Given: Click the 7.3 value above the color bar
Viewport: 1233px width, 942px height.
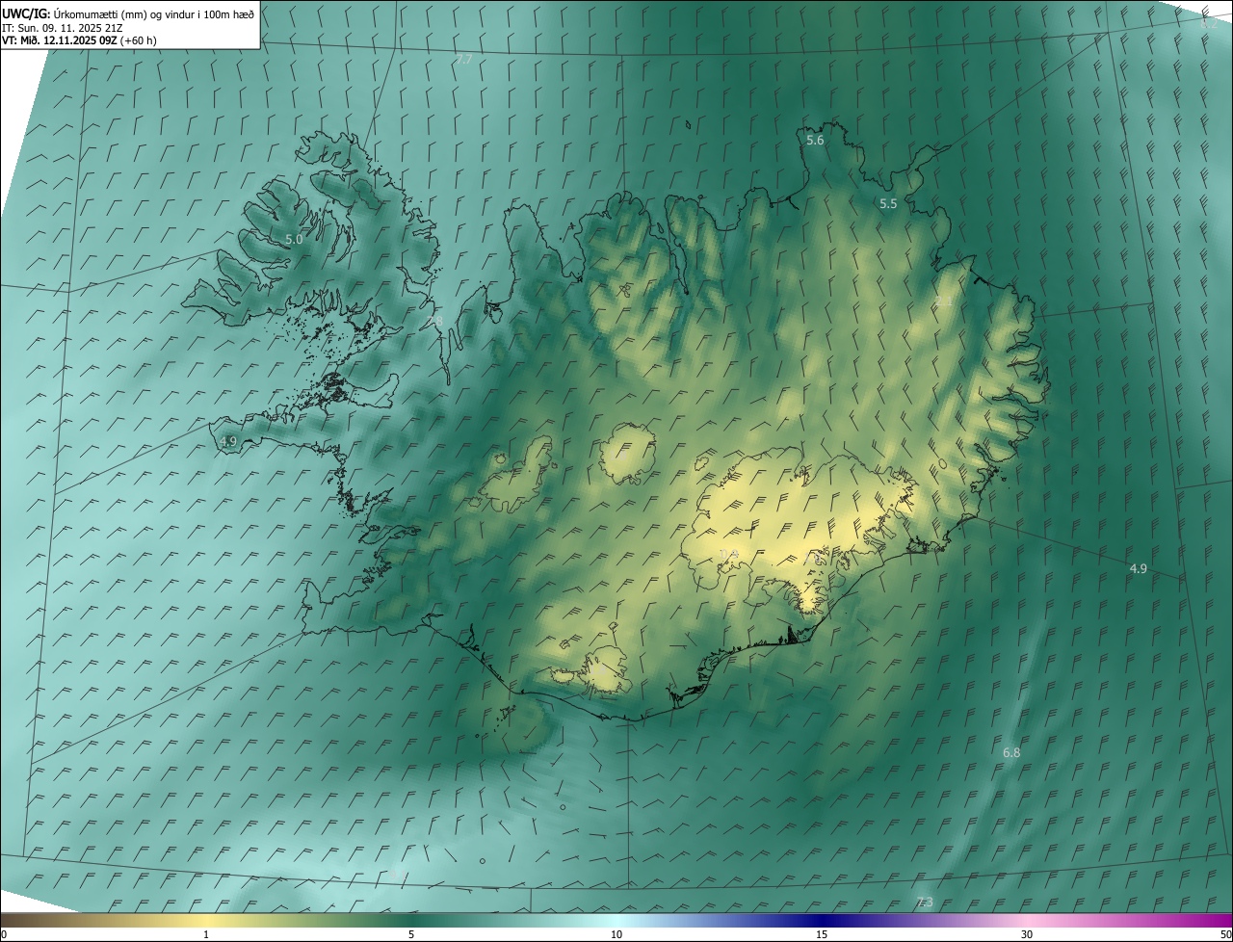Looking at the screenshot, I should pos(924,903).
